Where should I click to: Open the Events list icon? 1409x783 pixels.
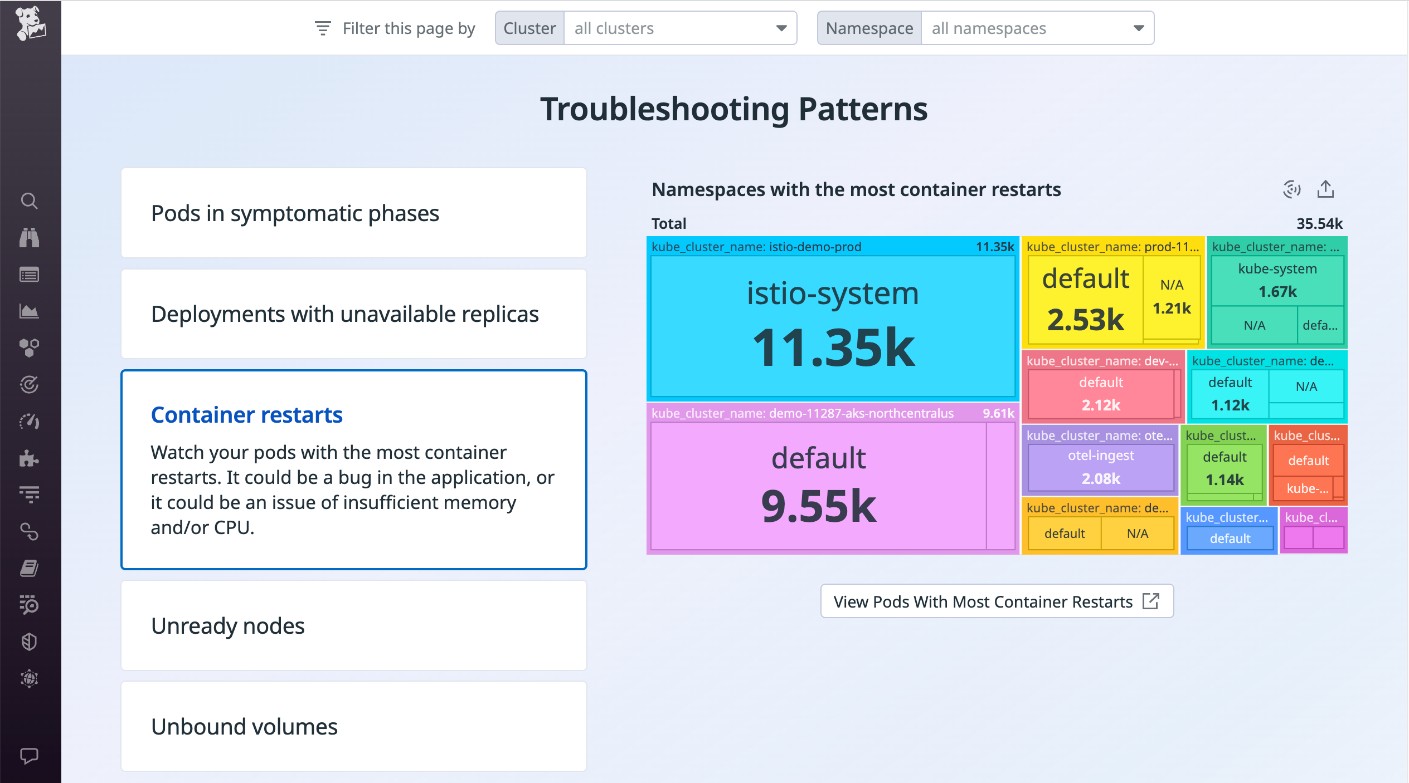point(30,274)
